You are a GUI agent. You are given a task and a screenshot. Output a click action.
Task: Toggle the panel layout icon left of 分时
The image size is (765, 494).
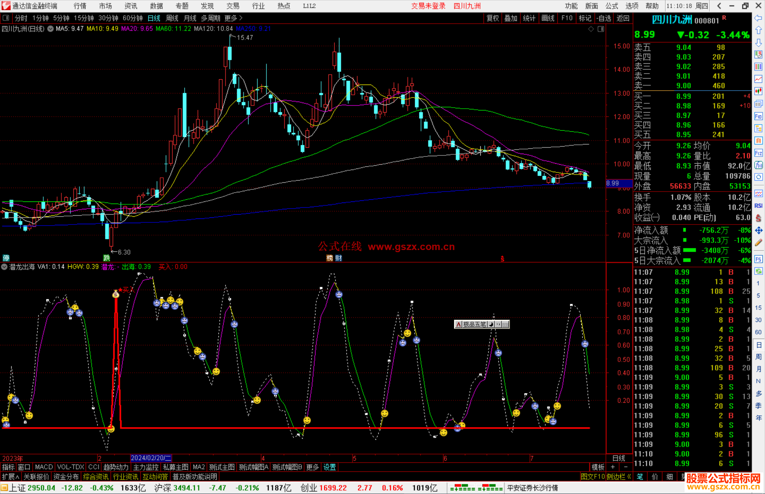pos(6,18)
